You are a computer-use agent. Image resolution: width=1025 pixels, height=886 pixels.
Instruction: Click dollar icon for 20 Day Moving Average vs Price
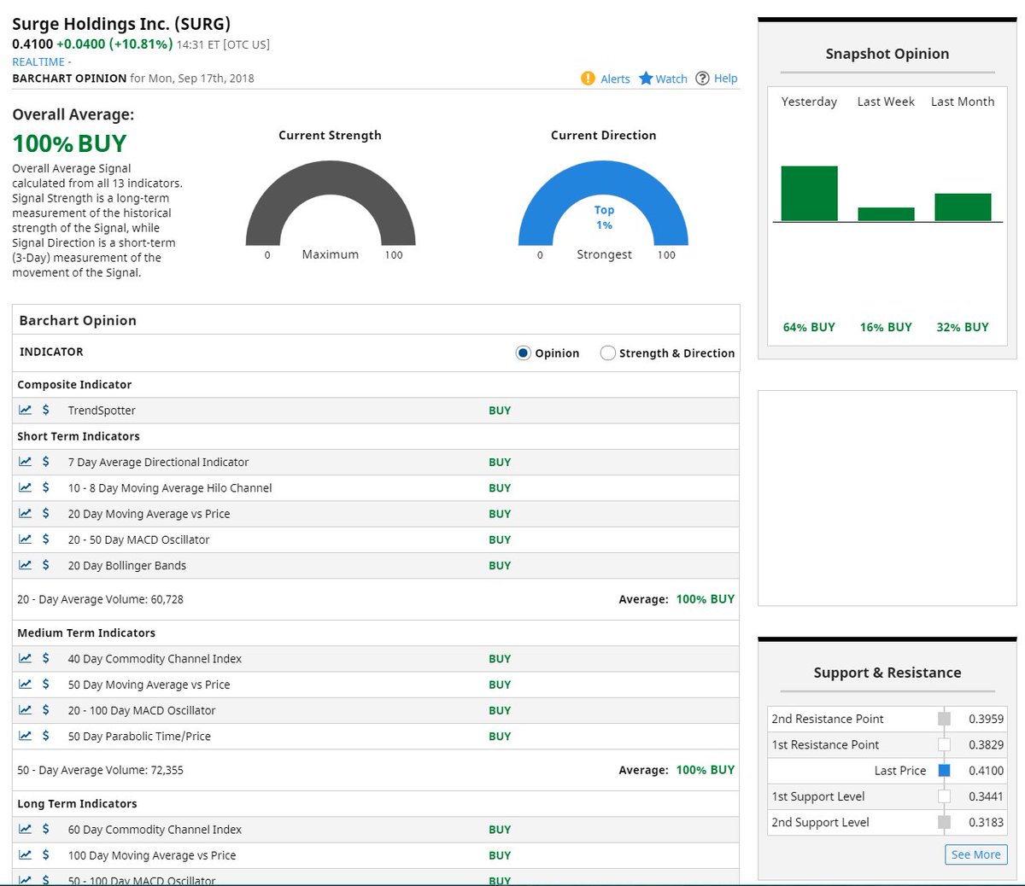coord(46,513)
